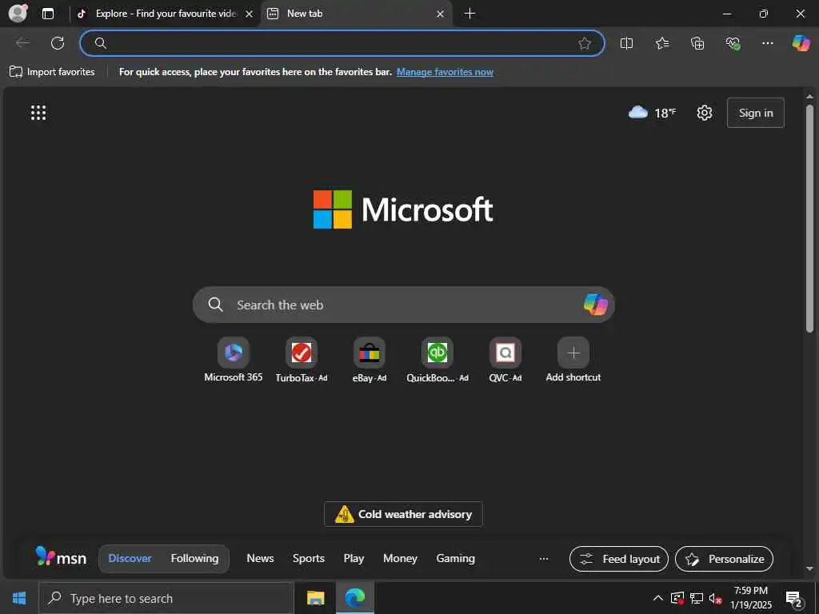Open Browser essentials heart icon
The image size is (819, 614).
click(733, 43)
